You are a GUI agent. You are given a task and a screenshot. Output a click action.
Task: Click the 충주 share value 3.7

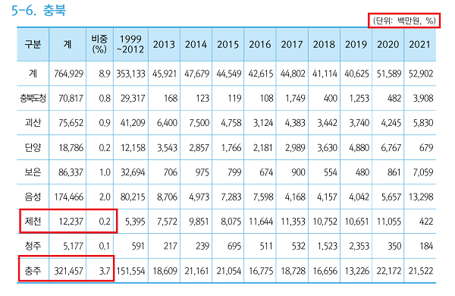tap(105, 271)
